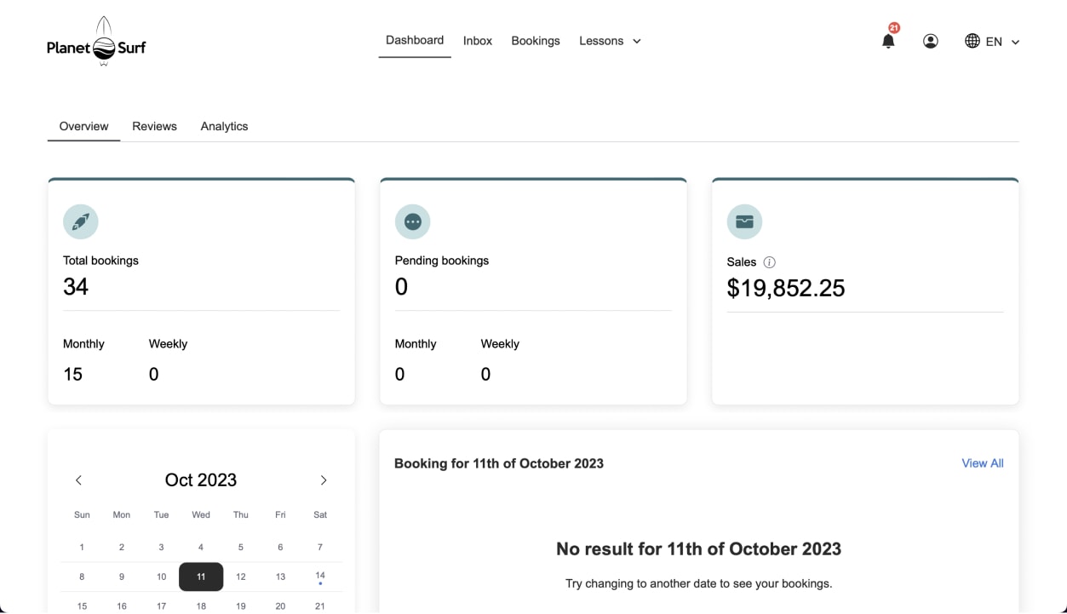
Task: Select October 12 on the calendar
Action: 241,577
